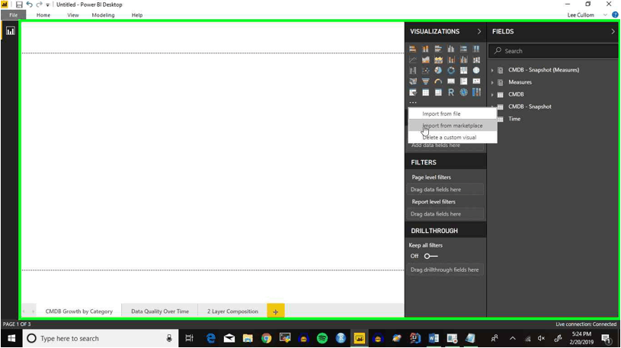Click the Report level filters drop well
The image size is (621, 348).
pyautogui.click(x=446, y=214)
